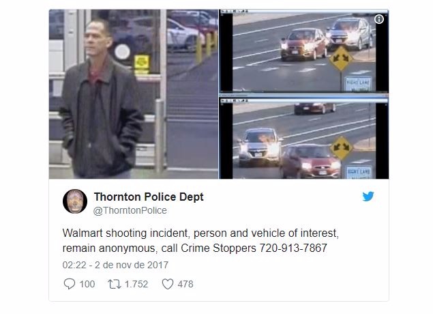Click the tweet timestamp 02:22 - 2 de nov de 2017

[x=115, y=265]
